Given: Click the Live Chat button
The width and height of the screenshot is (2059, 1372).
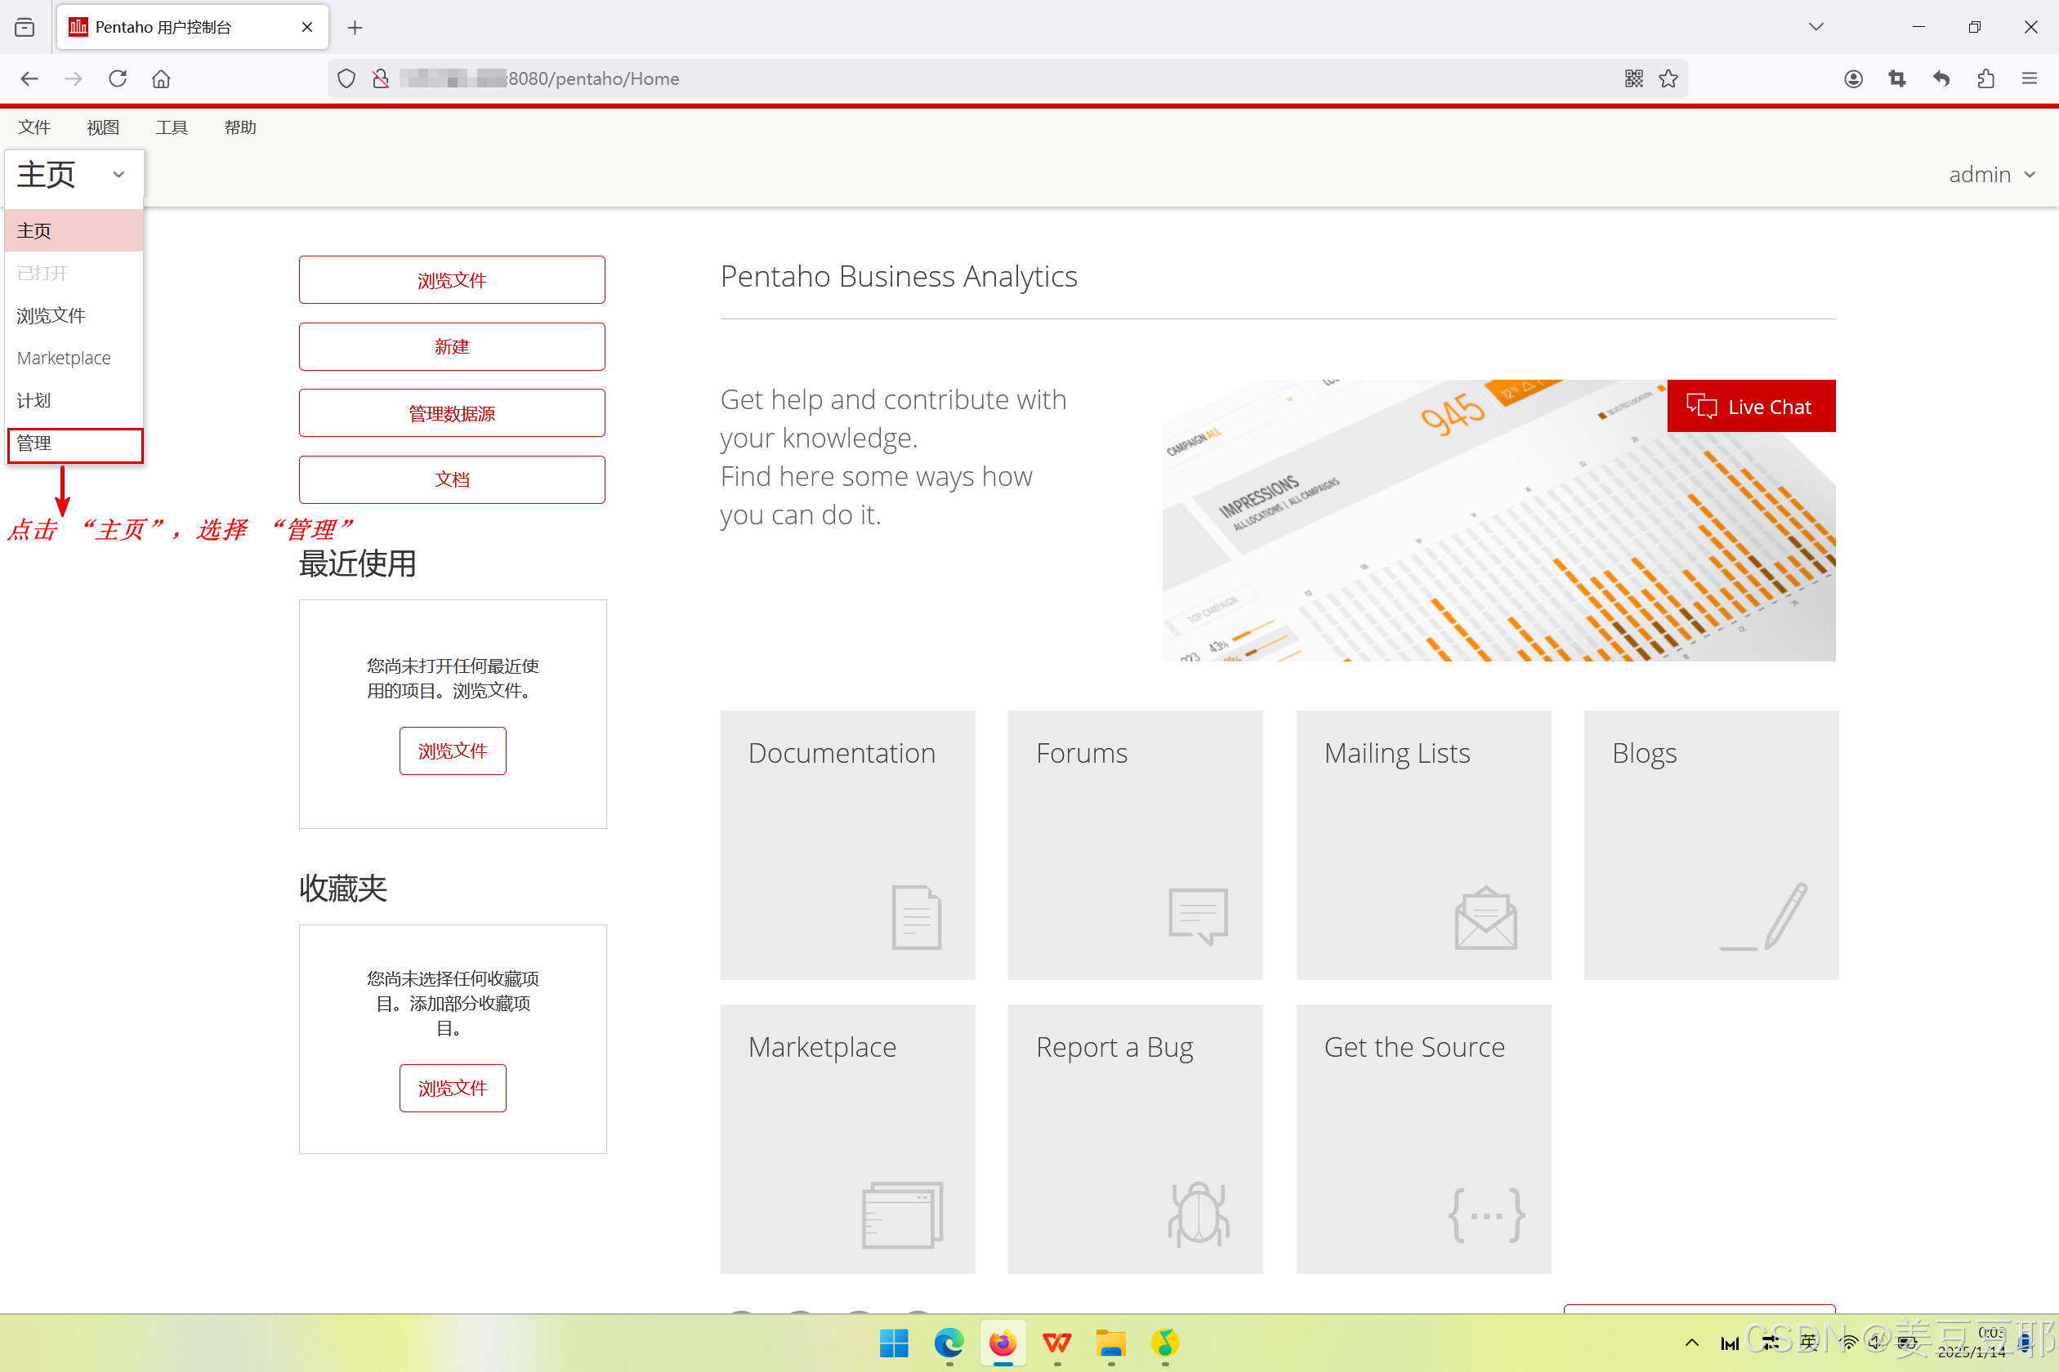Looking at the screenshot, I should [1751, 406].
